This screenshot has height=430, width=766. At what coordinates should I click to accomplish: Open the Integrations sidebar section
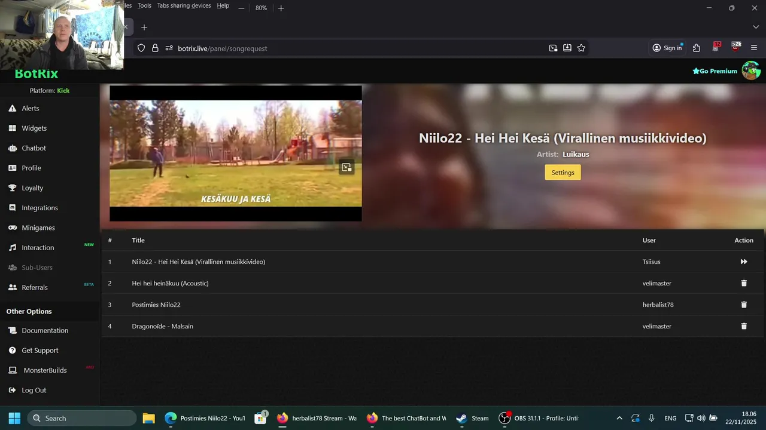(x=39, y=208)
